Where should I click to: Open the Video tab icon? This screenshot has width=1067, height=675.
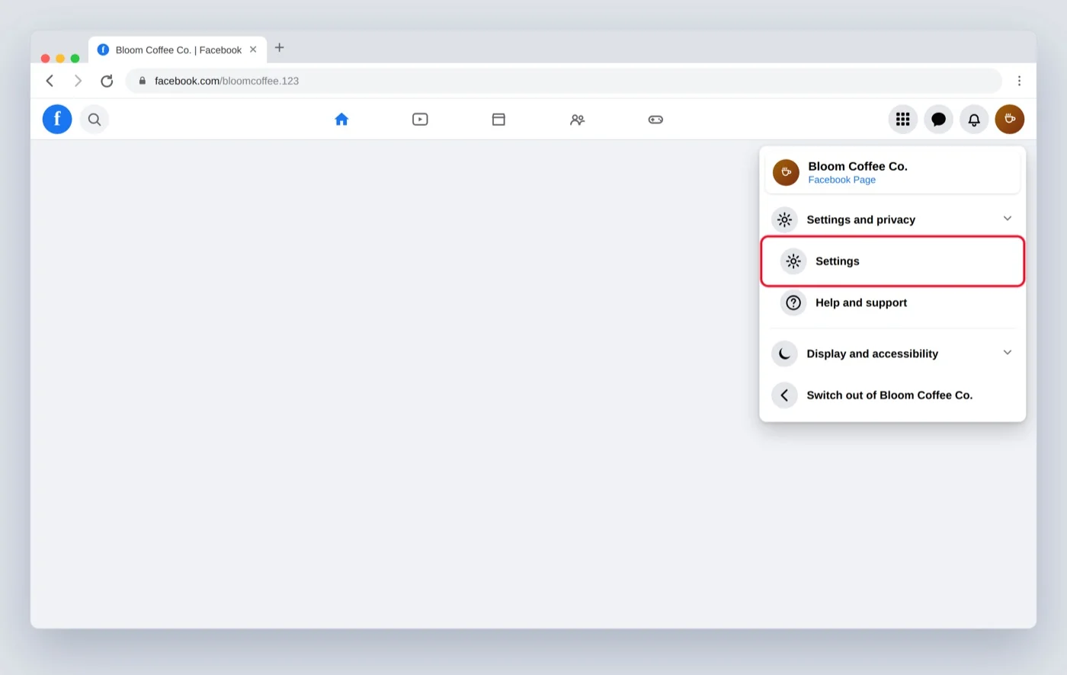coord(420,119)
